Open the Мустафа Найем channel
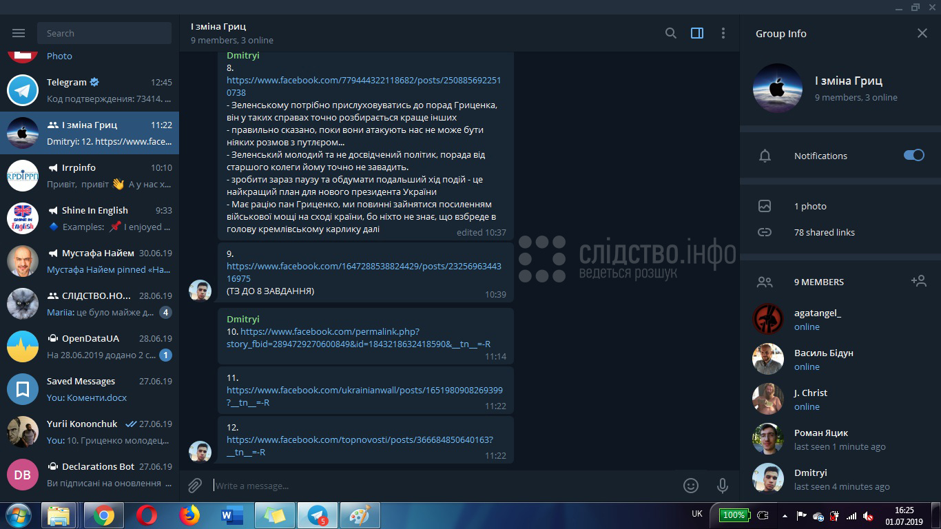 click(90, 261)
